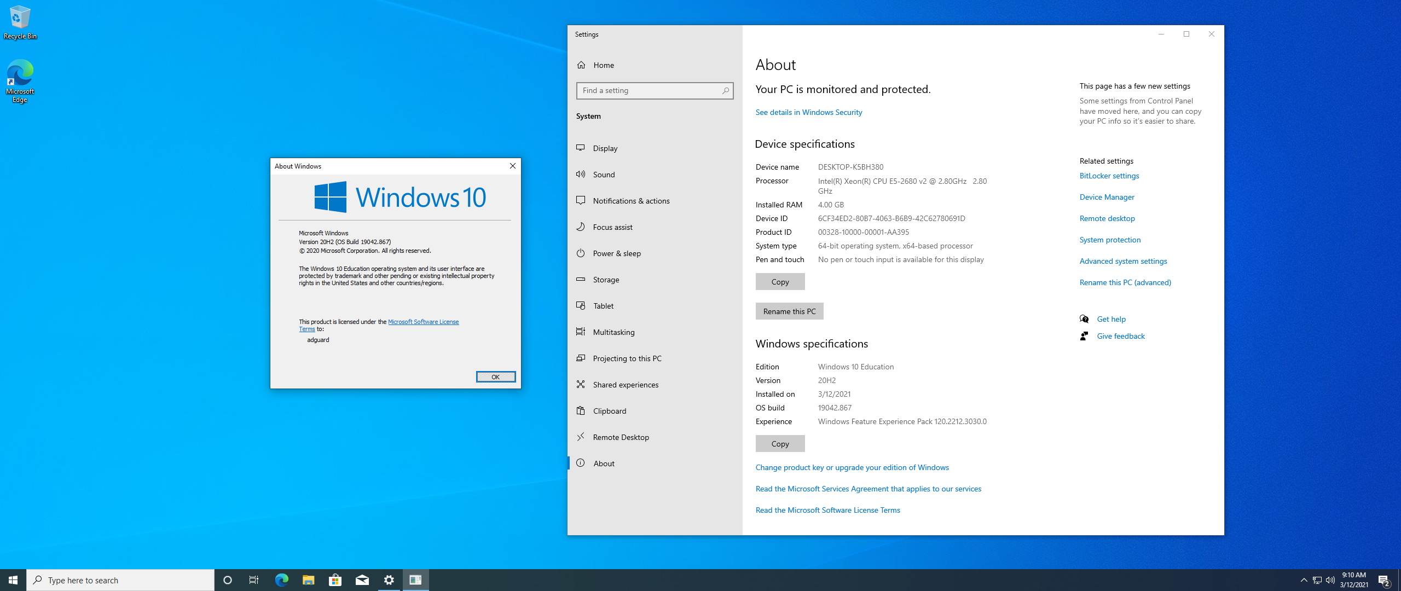Select the Clipboard icon
This screenshot has height=591, width=1401.
pyautogui.click(x=581, y=410)
